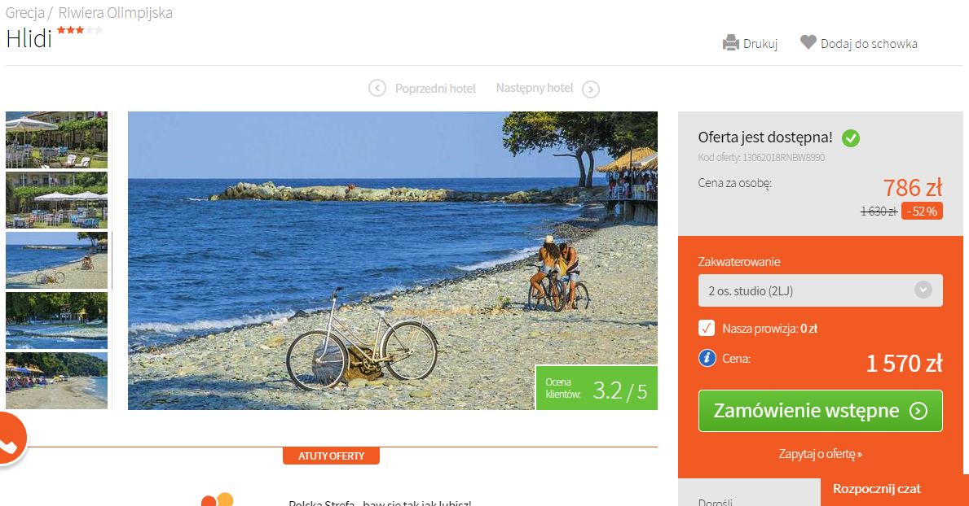Click the printer icon next to Drukuj
This screenshot has width=969, height=506.
point(731,43)
